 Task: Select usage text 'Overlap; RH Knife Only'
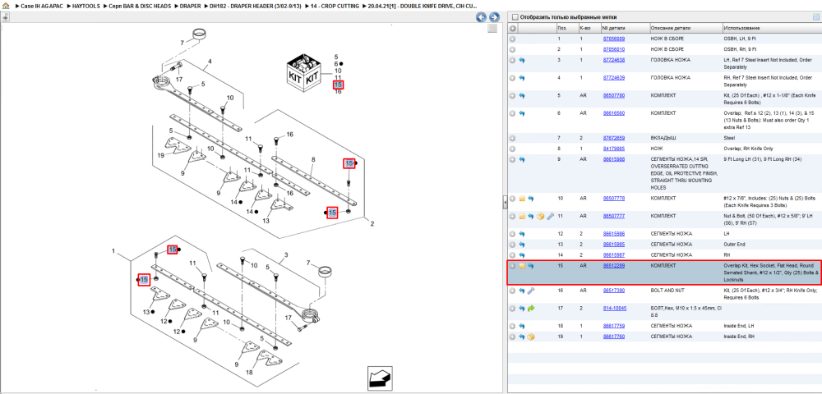click(x=747, y=149)
